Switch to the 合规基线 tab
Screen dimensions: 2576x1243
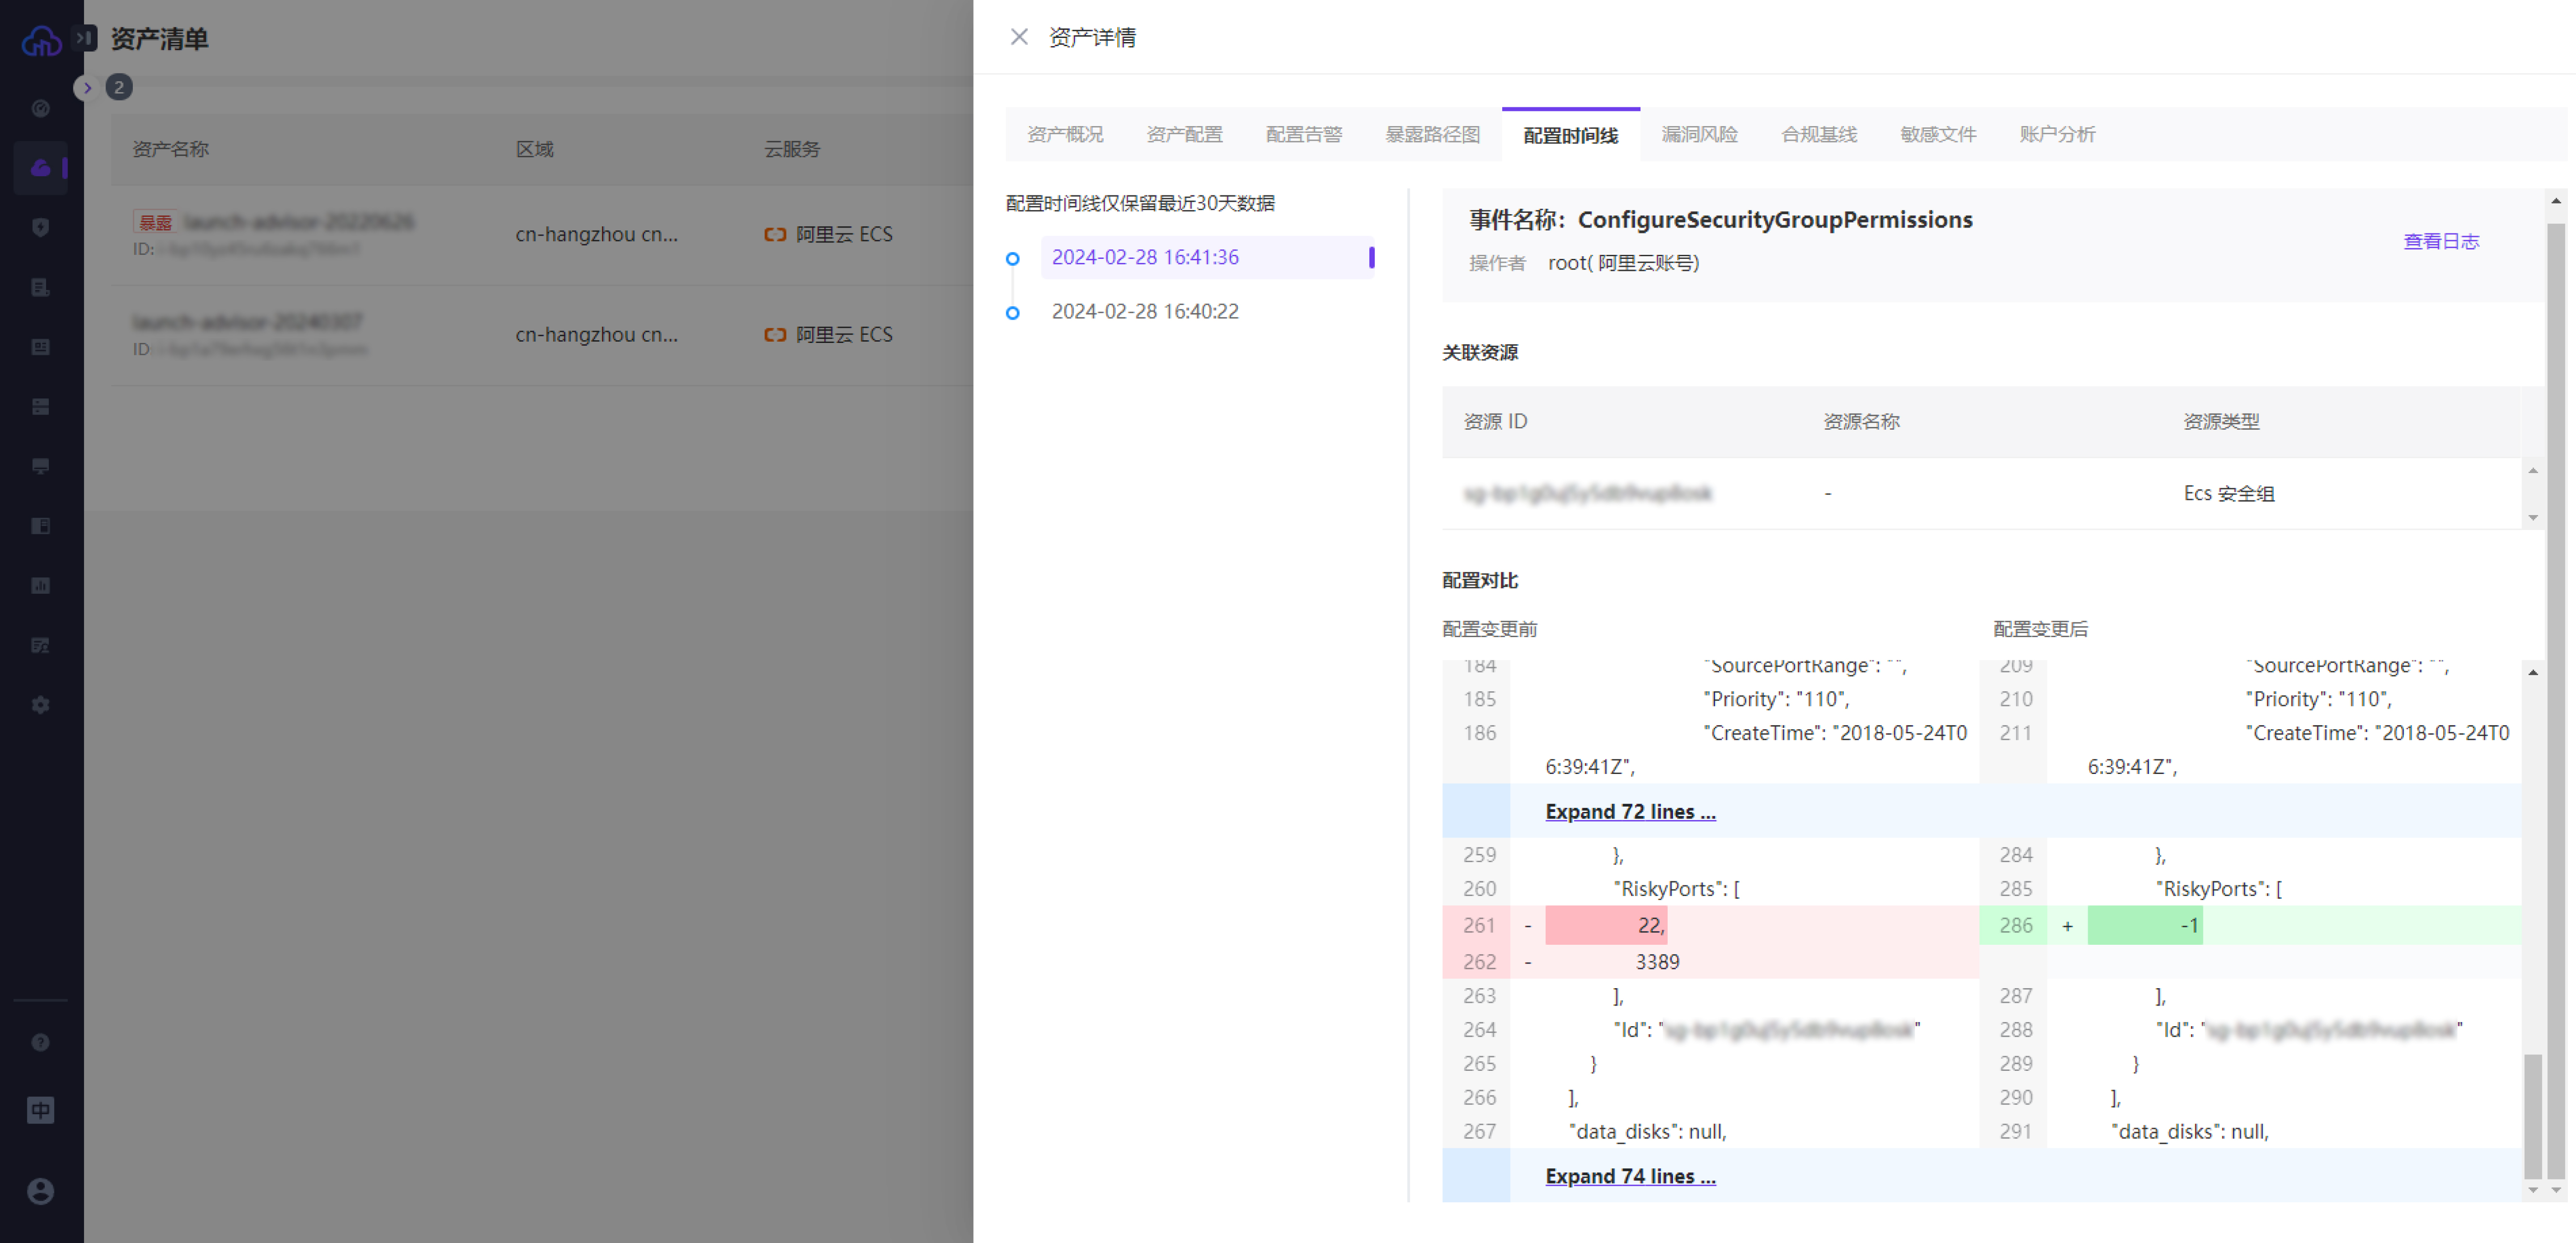click(x=1819, y=135)
